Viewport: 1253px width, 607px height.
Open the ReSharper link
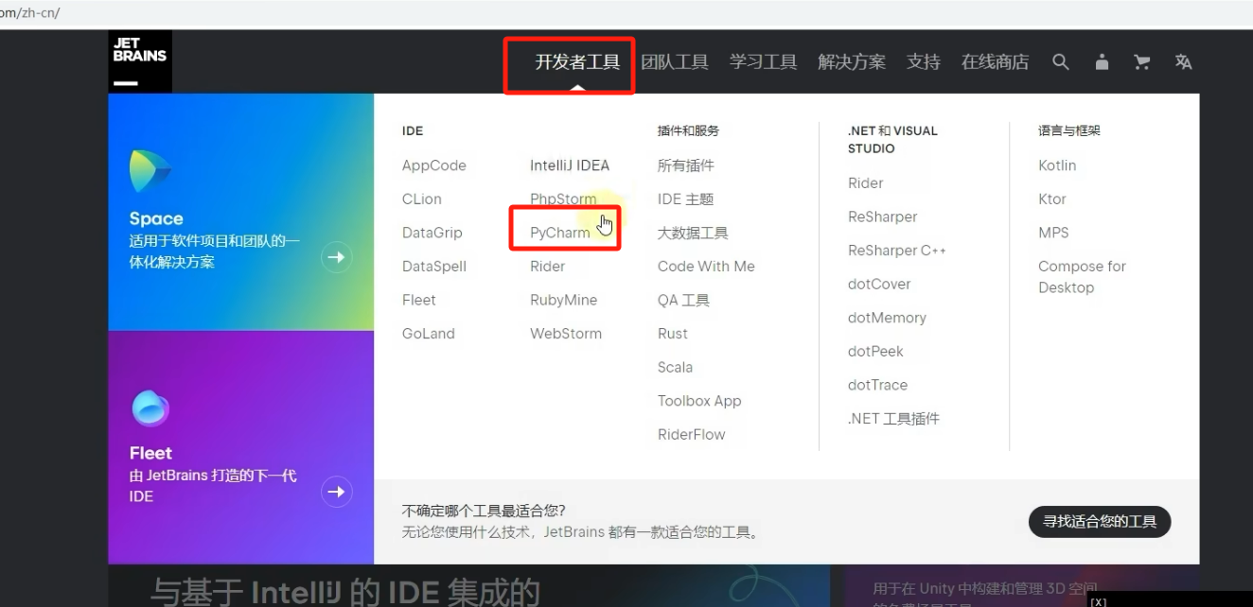(x=883, y=217)
